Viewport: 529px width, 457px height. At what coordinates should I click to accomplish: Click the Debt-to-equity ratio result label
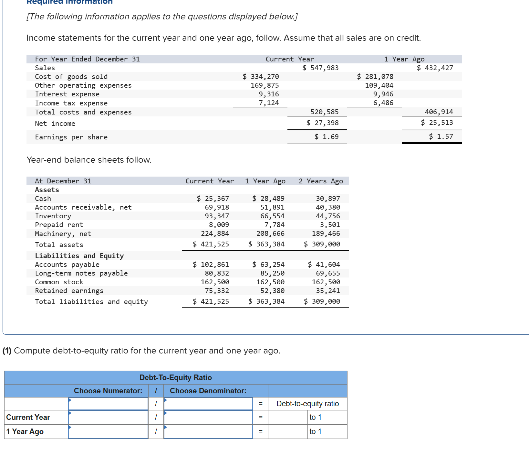[x=308, y=404]
